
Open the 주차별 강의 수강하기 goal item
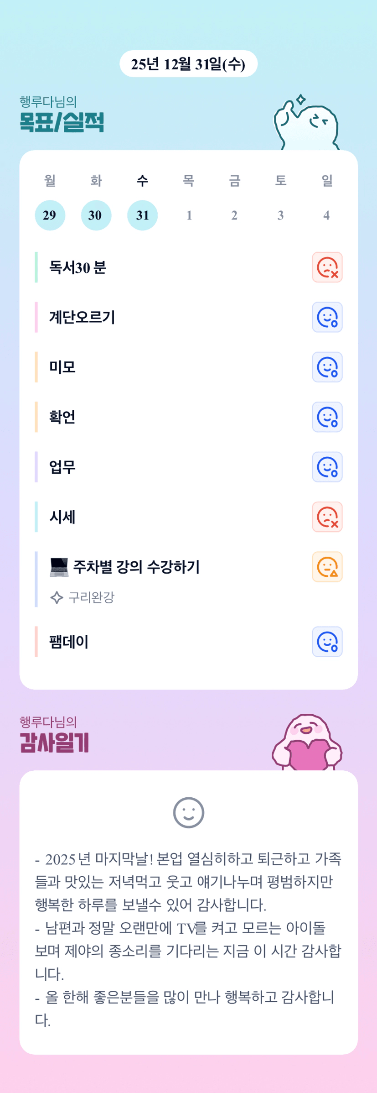point(136,567)
